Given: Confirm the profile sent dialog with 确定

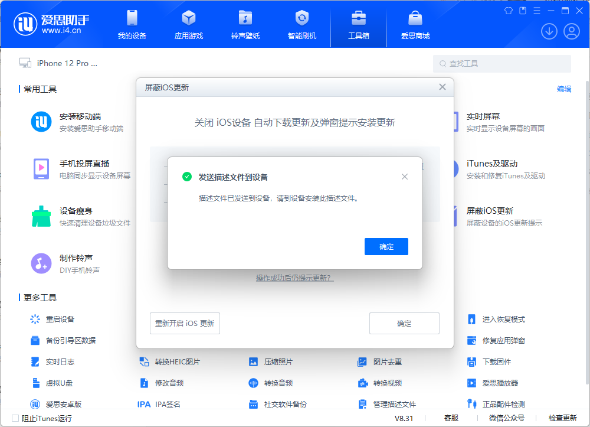Looking at the screenshot, I should [386, 247].
